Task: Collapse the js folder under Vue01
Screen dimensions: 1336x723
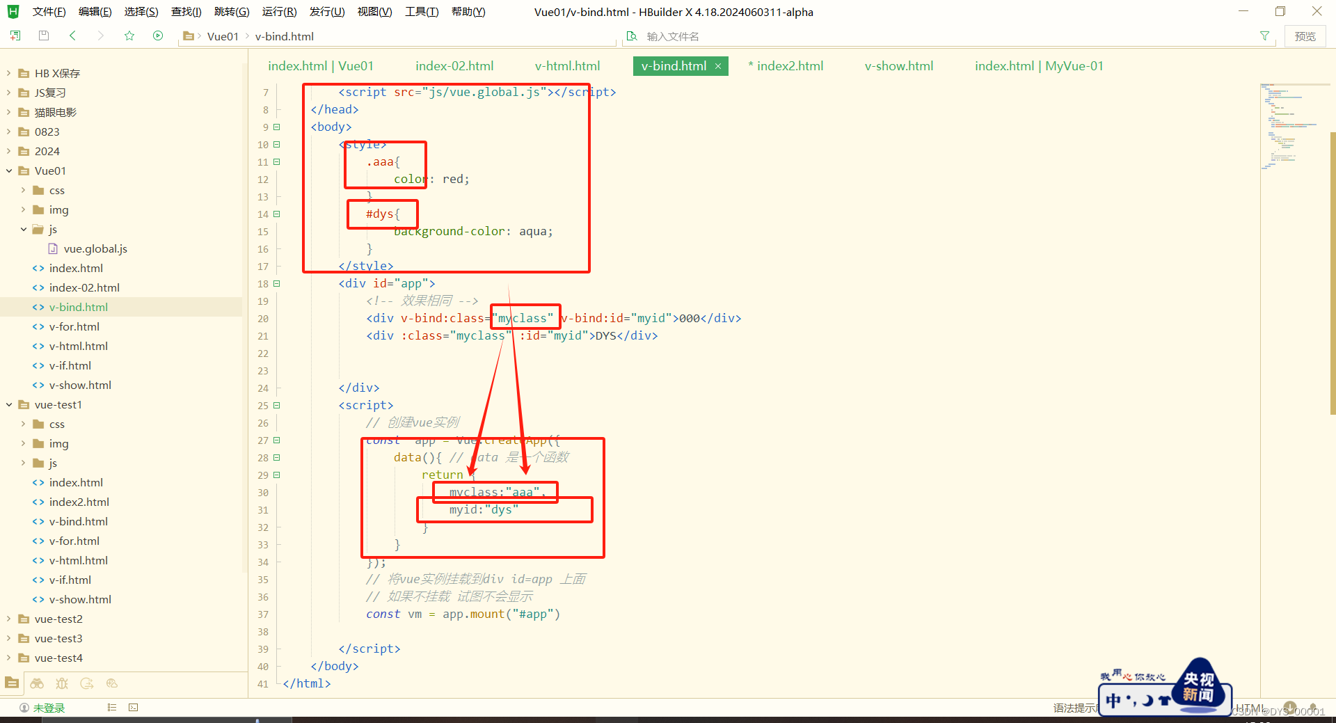Action: [24, 229]
